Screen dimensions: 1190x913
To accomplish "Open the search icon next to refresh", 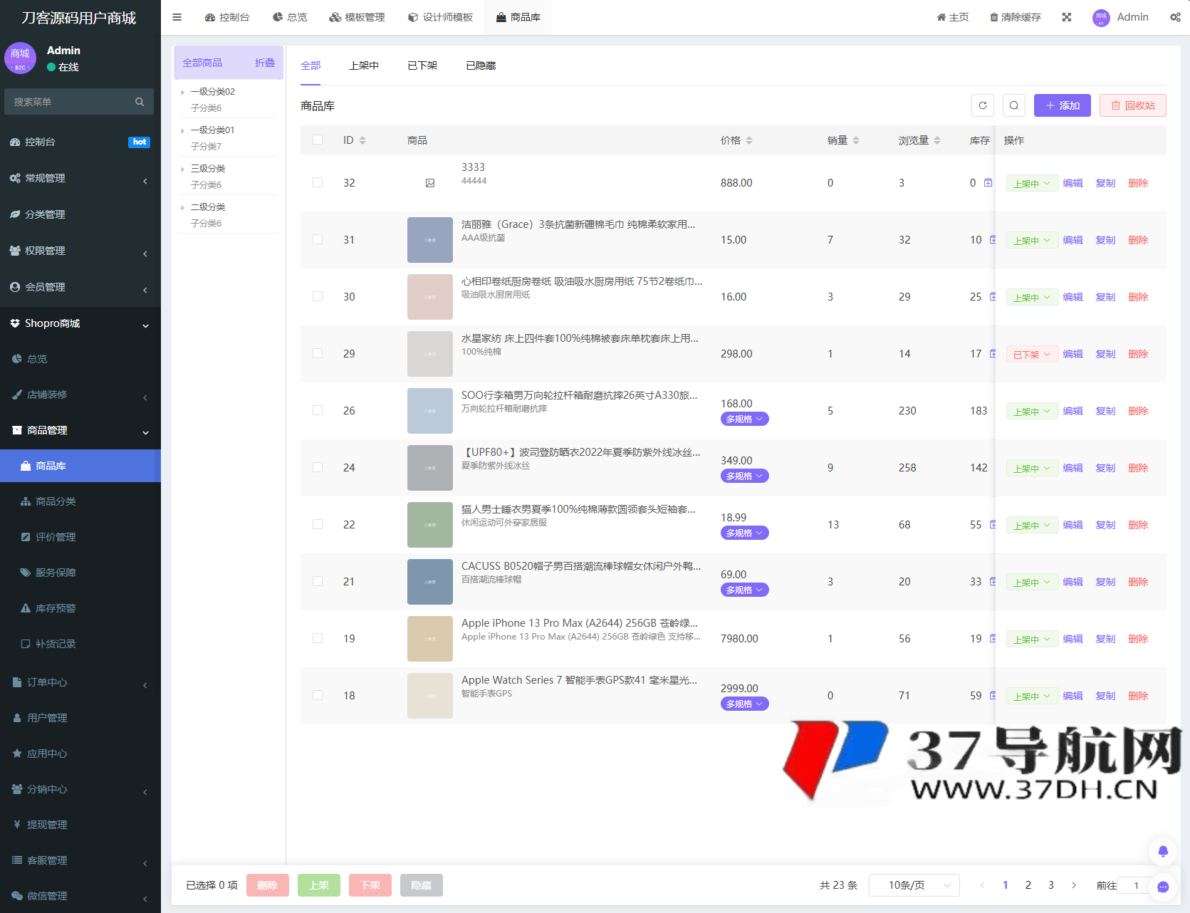I will [x=1014, y=105].
